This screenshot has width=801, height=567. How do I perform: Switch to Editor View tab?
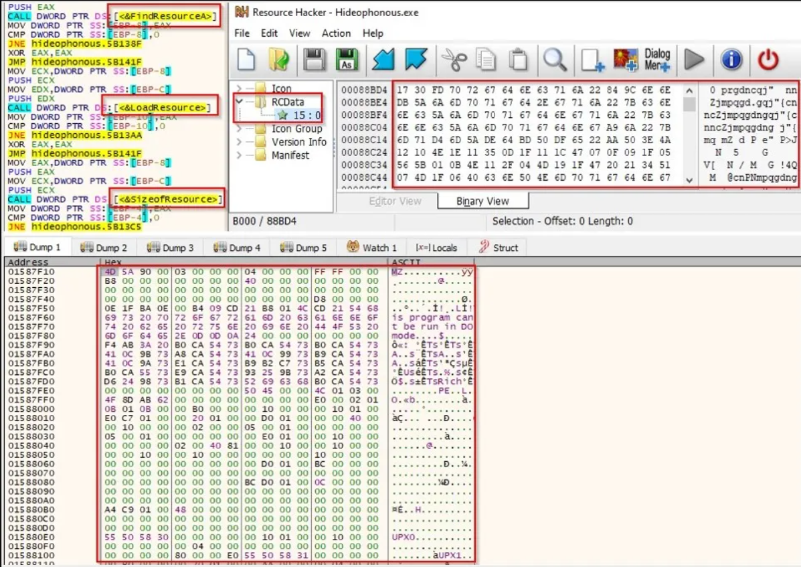(395, 201)
